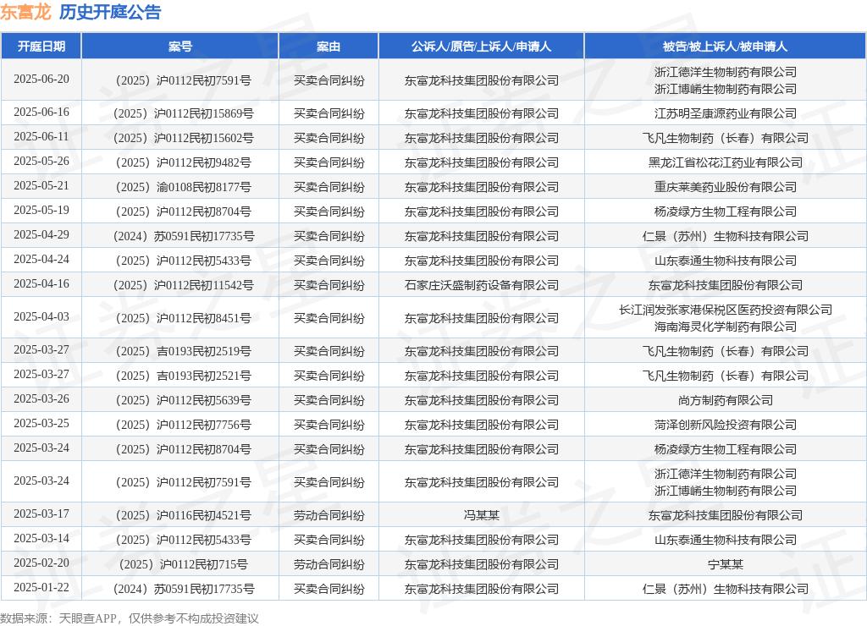This screenshot has width=867, height=626.
Task: Click the 历史开庭公告 heading text
Action: click(110, 12)
